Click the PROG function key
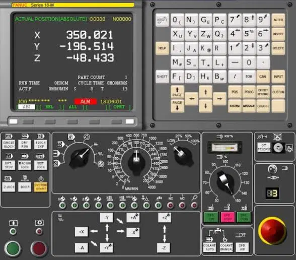This screenshot has width=296, height=260. (249, 92)
